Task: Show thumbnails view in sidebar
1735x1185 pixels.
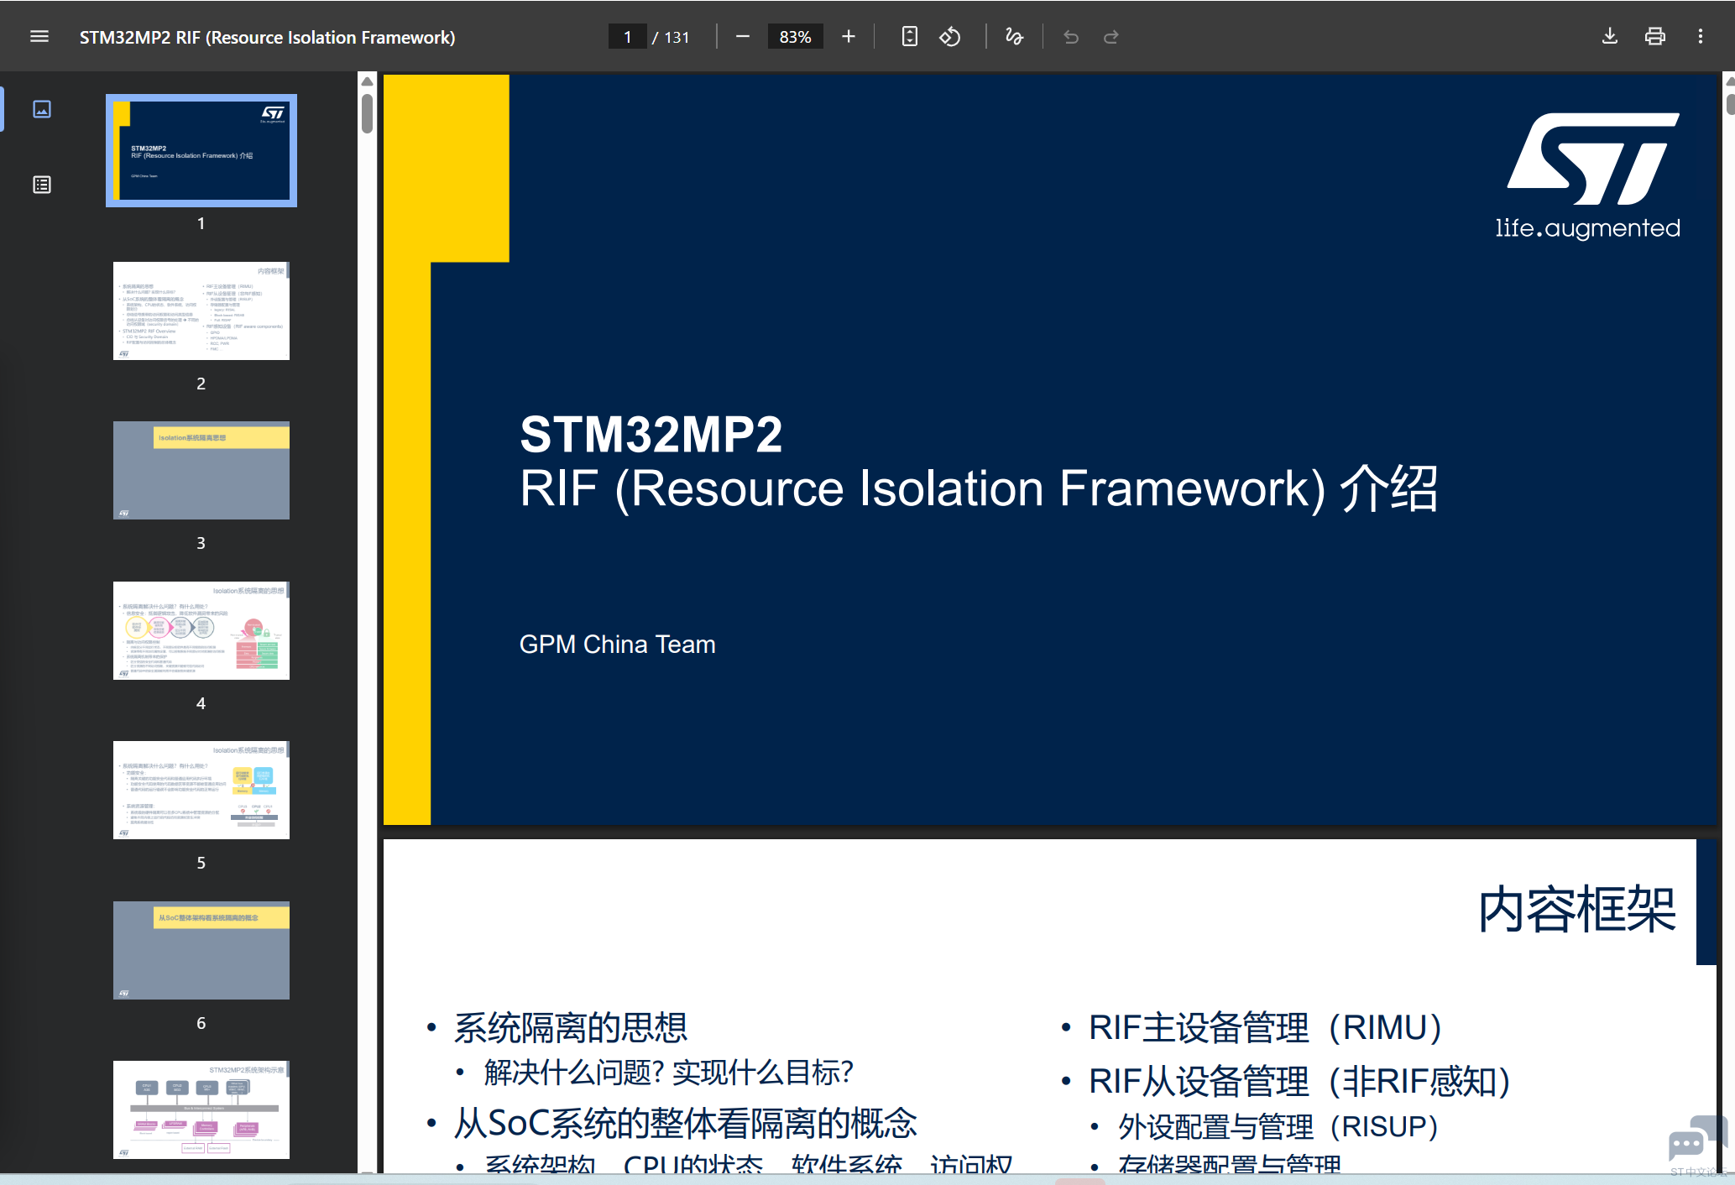Action: pyautogui.click(x=42, y=109)
